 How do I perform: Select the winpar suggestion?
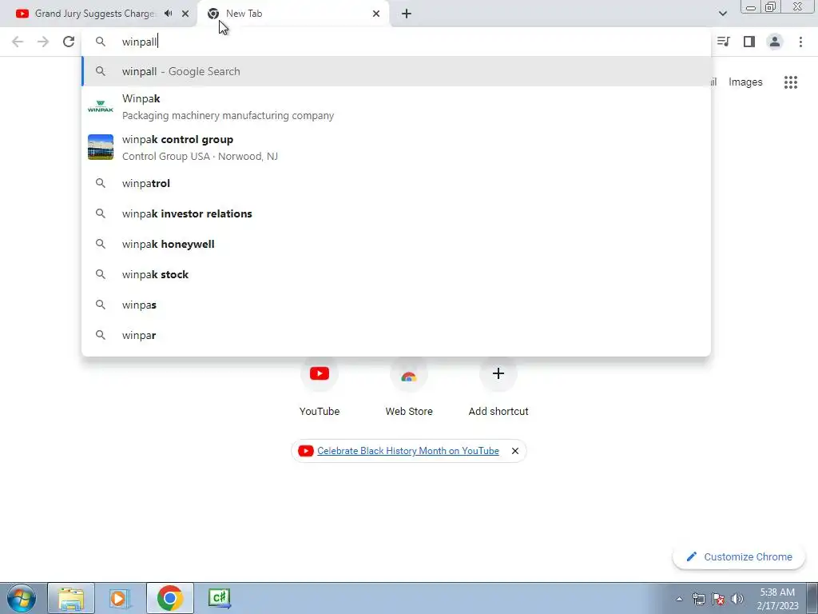coord(396,335)
